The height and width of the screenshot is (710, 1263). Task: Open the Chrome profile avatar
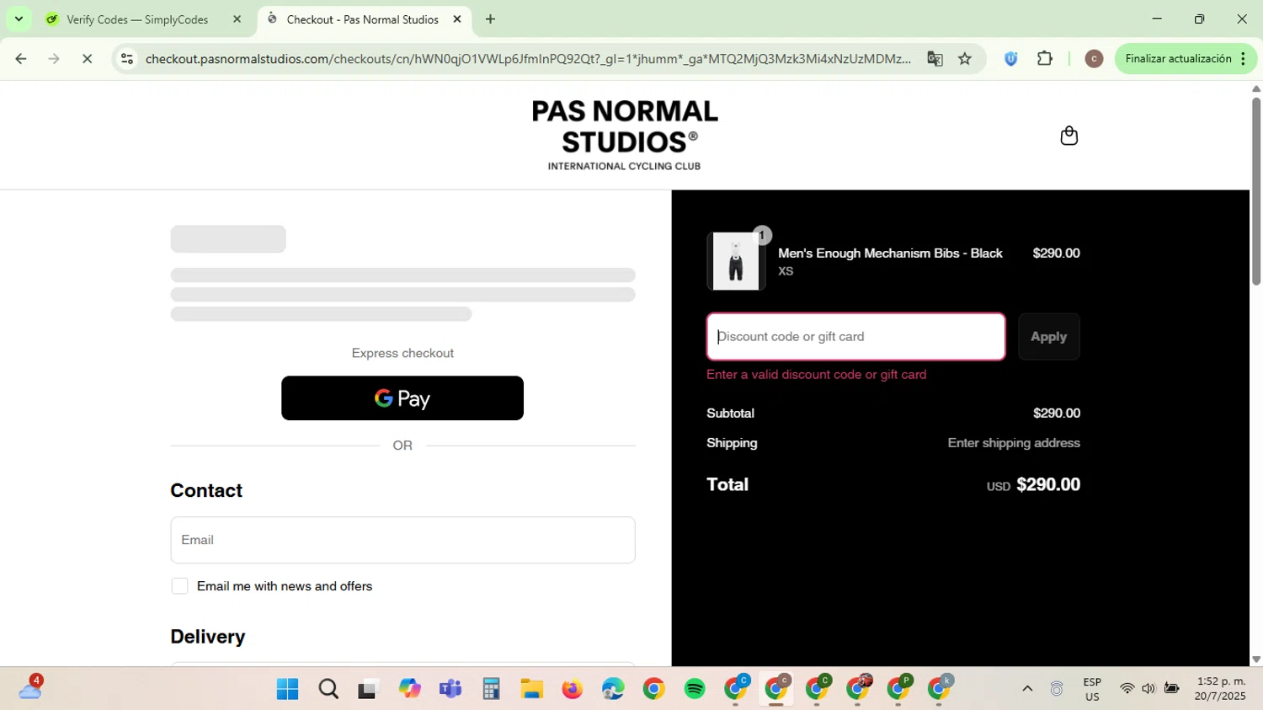(1094, 59)
